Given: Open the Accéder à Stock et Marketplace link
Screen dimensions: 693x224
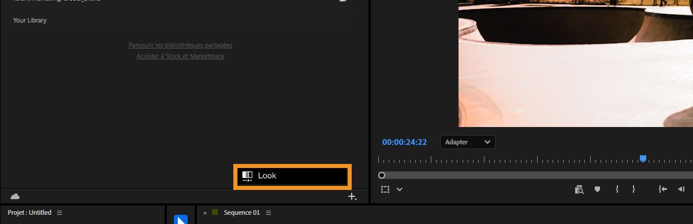Looking at the screenshot, I should point(180,57).
